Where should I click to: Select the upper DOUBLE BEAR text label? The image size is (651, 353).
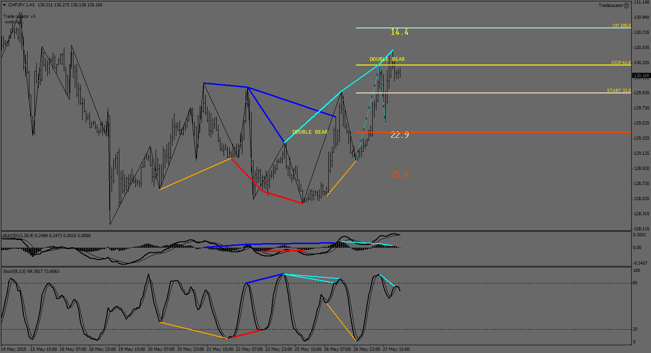387,59
